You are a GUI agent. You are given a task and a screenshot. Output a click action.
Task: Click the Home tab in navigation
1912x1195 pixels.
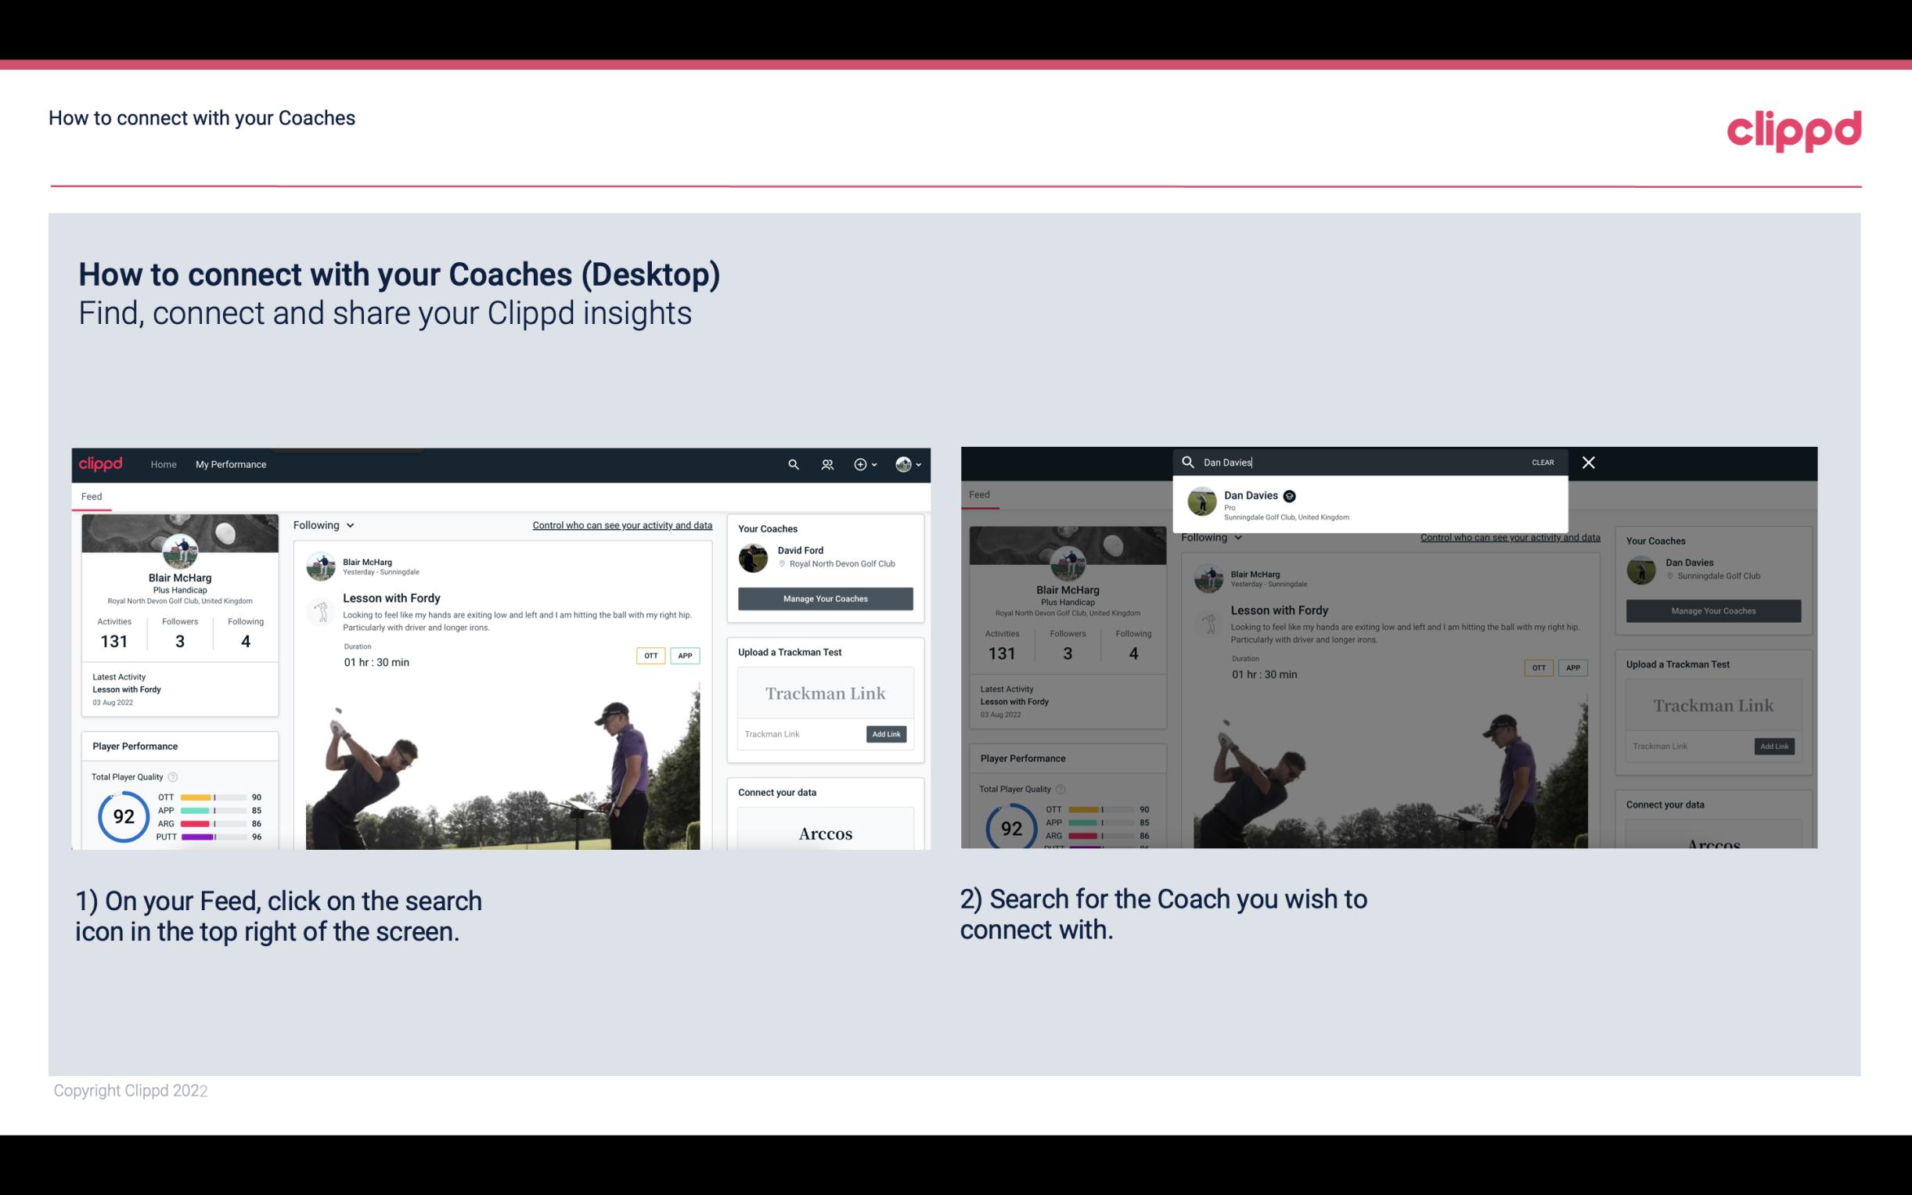(164, 464)
